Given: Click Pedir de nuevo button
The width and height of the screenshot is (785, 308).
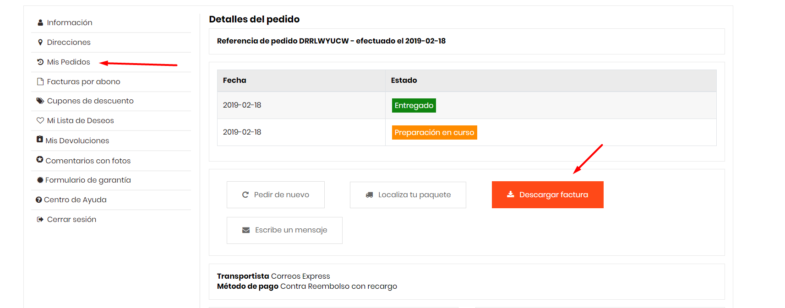Looking at the screenshot, I should tap(275, 195).
